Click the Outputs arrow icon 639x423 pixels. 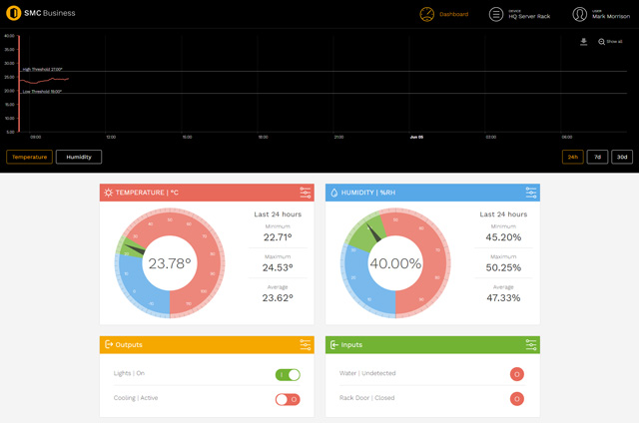click(109, 344)
